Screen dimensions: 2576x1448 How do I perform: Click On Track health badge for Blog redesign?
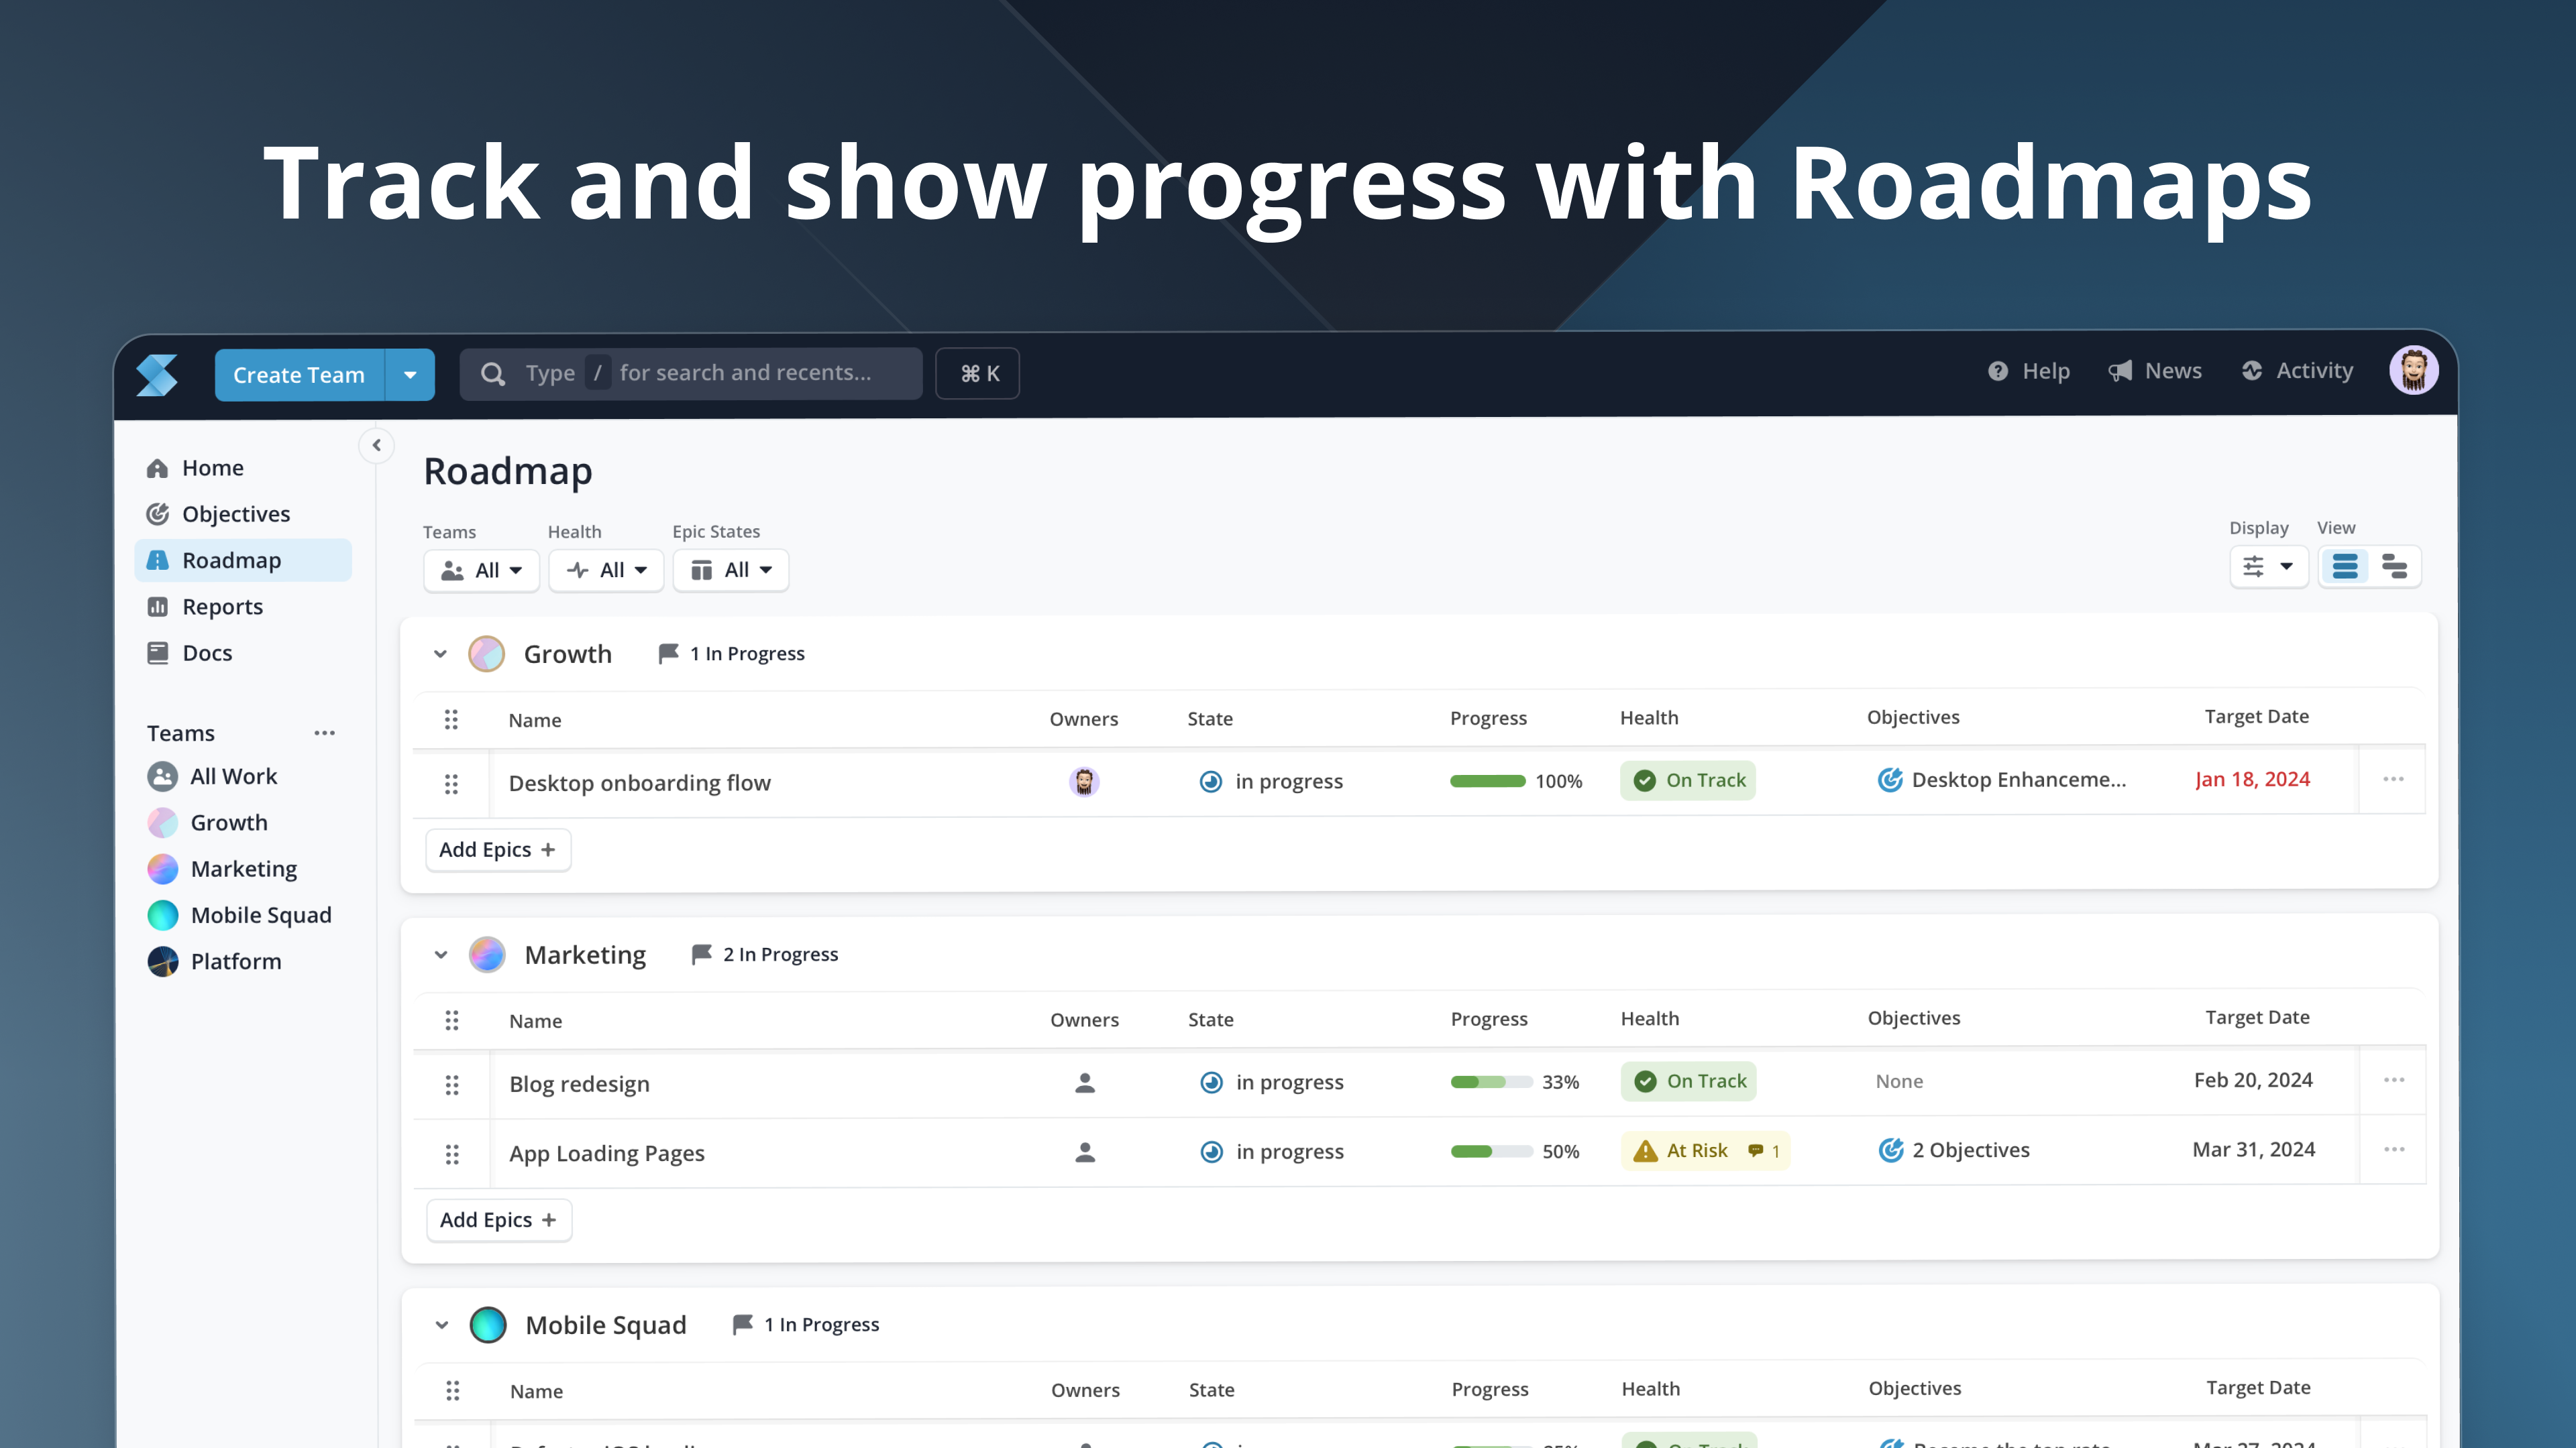(1688, 1081)
